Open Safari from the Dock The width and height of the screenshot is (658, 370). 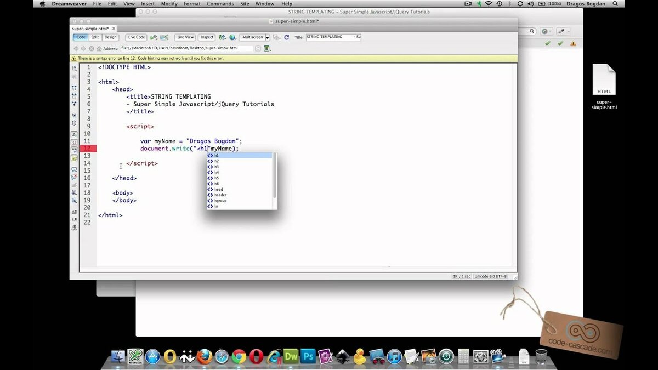[222, 357]
